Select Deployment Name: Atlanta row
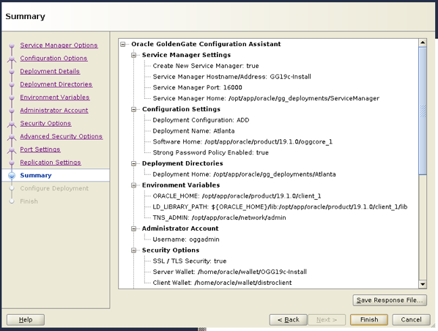 coord(193,131)
